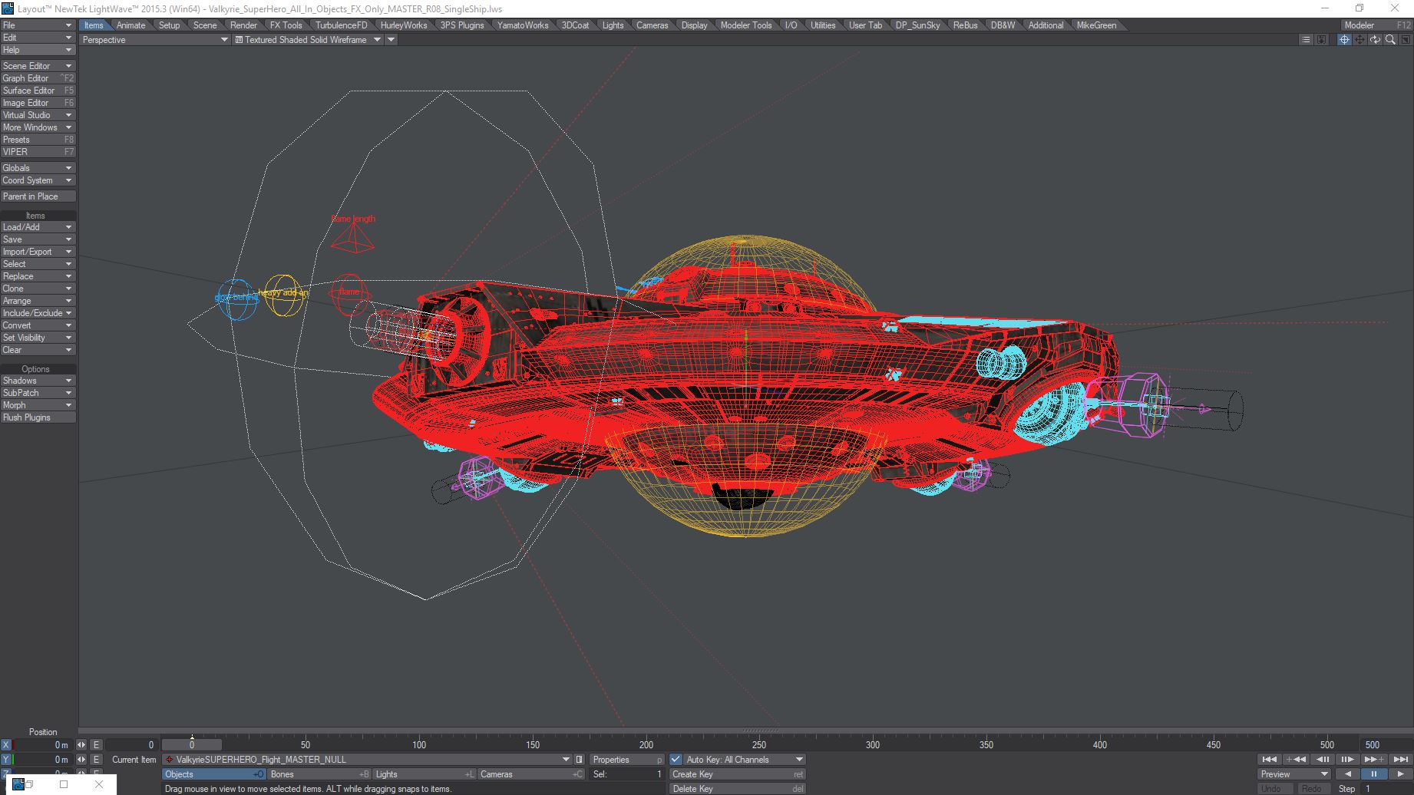Click the viewport zoom magnifier icon
This screenshot has height=795, width=1414.
(x=1390, y=40)
